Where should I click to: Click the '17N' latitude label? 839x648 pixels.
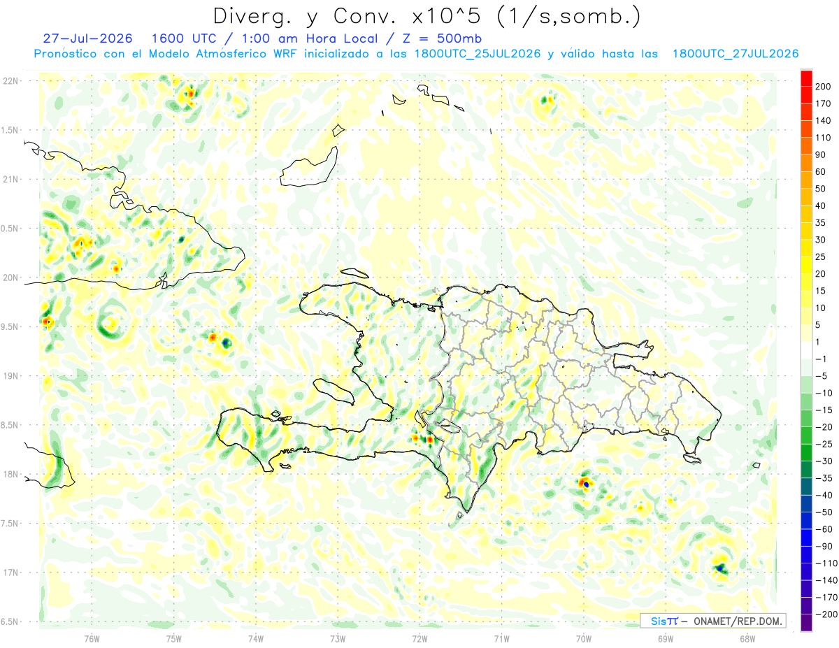coord(11,573)
